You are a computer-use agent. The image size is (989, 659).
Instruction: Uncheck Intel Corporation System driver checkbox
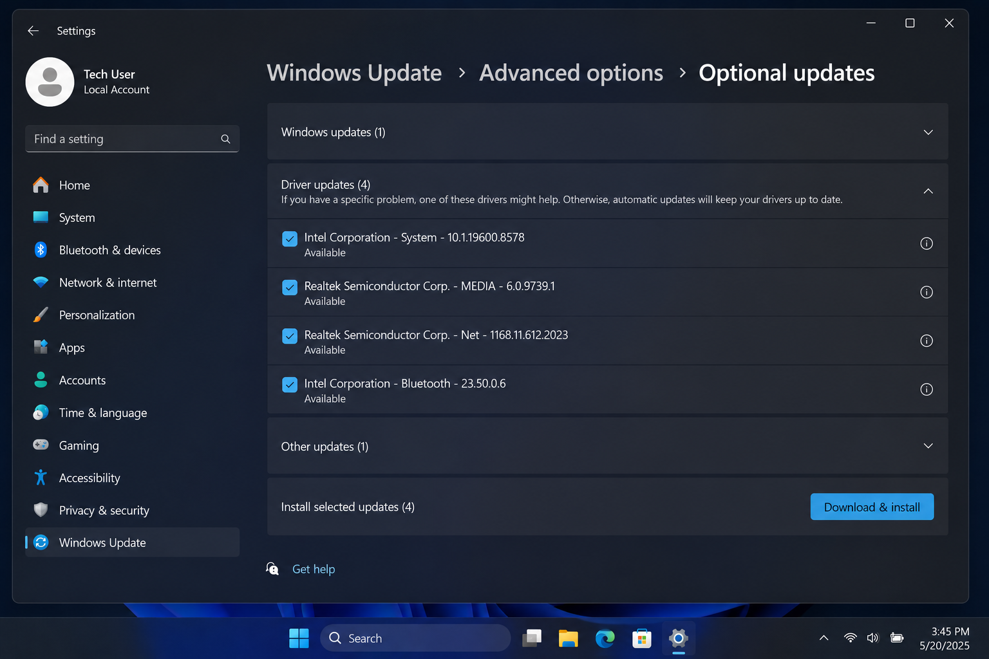(290, 239)
